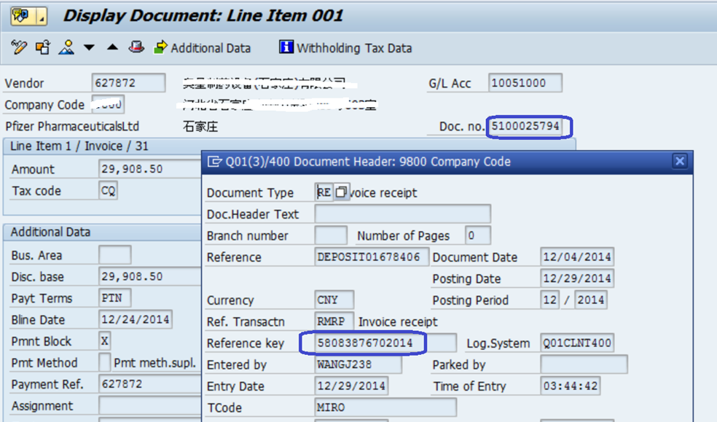Click the 'Pmt meth.supl.' label
717x422 pixels.
(154, 362)
